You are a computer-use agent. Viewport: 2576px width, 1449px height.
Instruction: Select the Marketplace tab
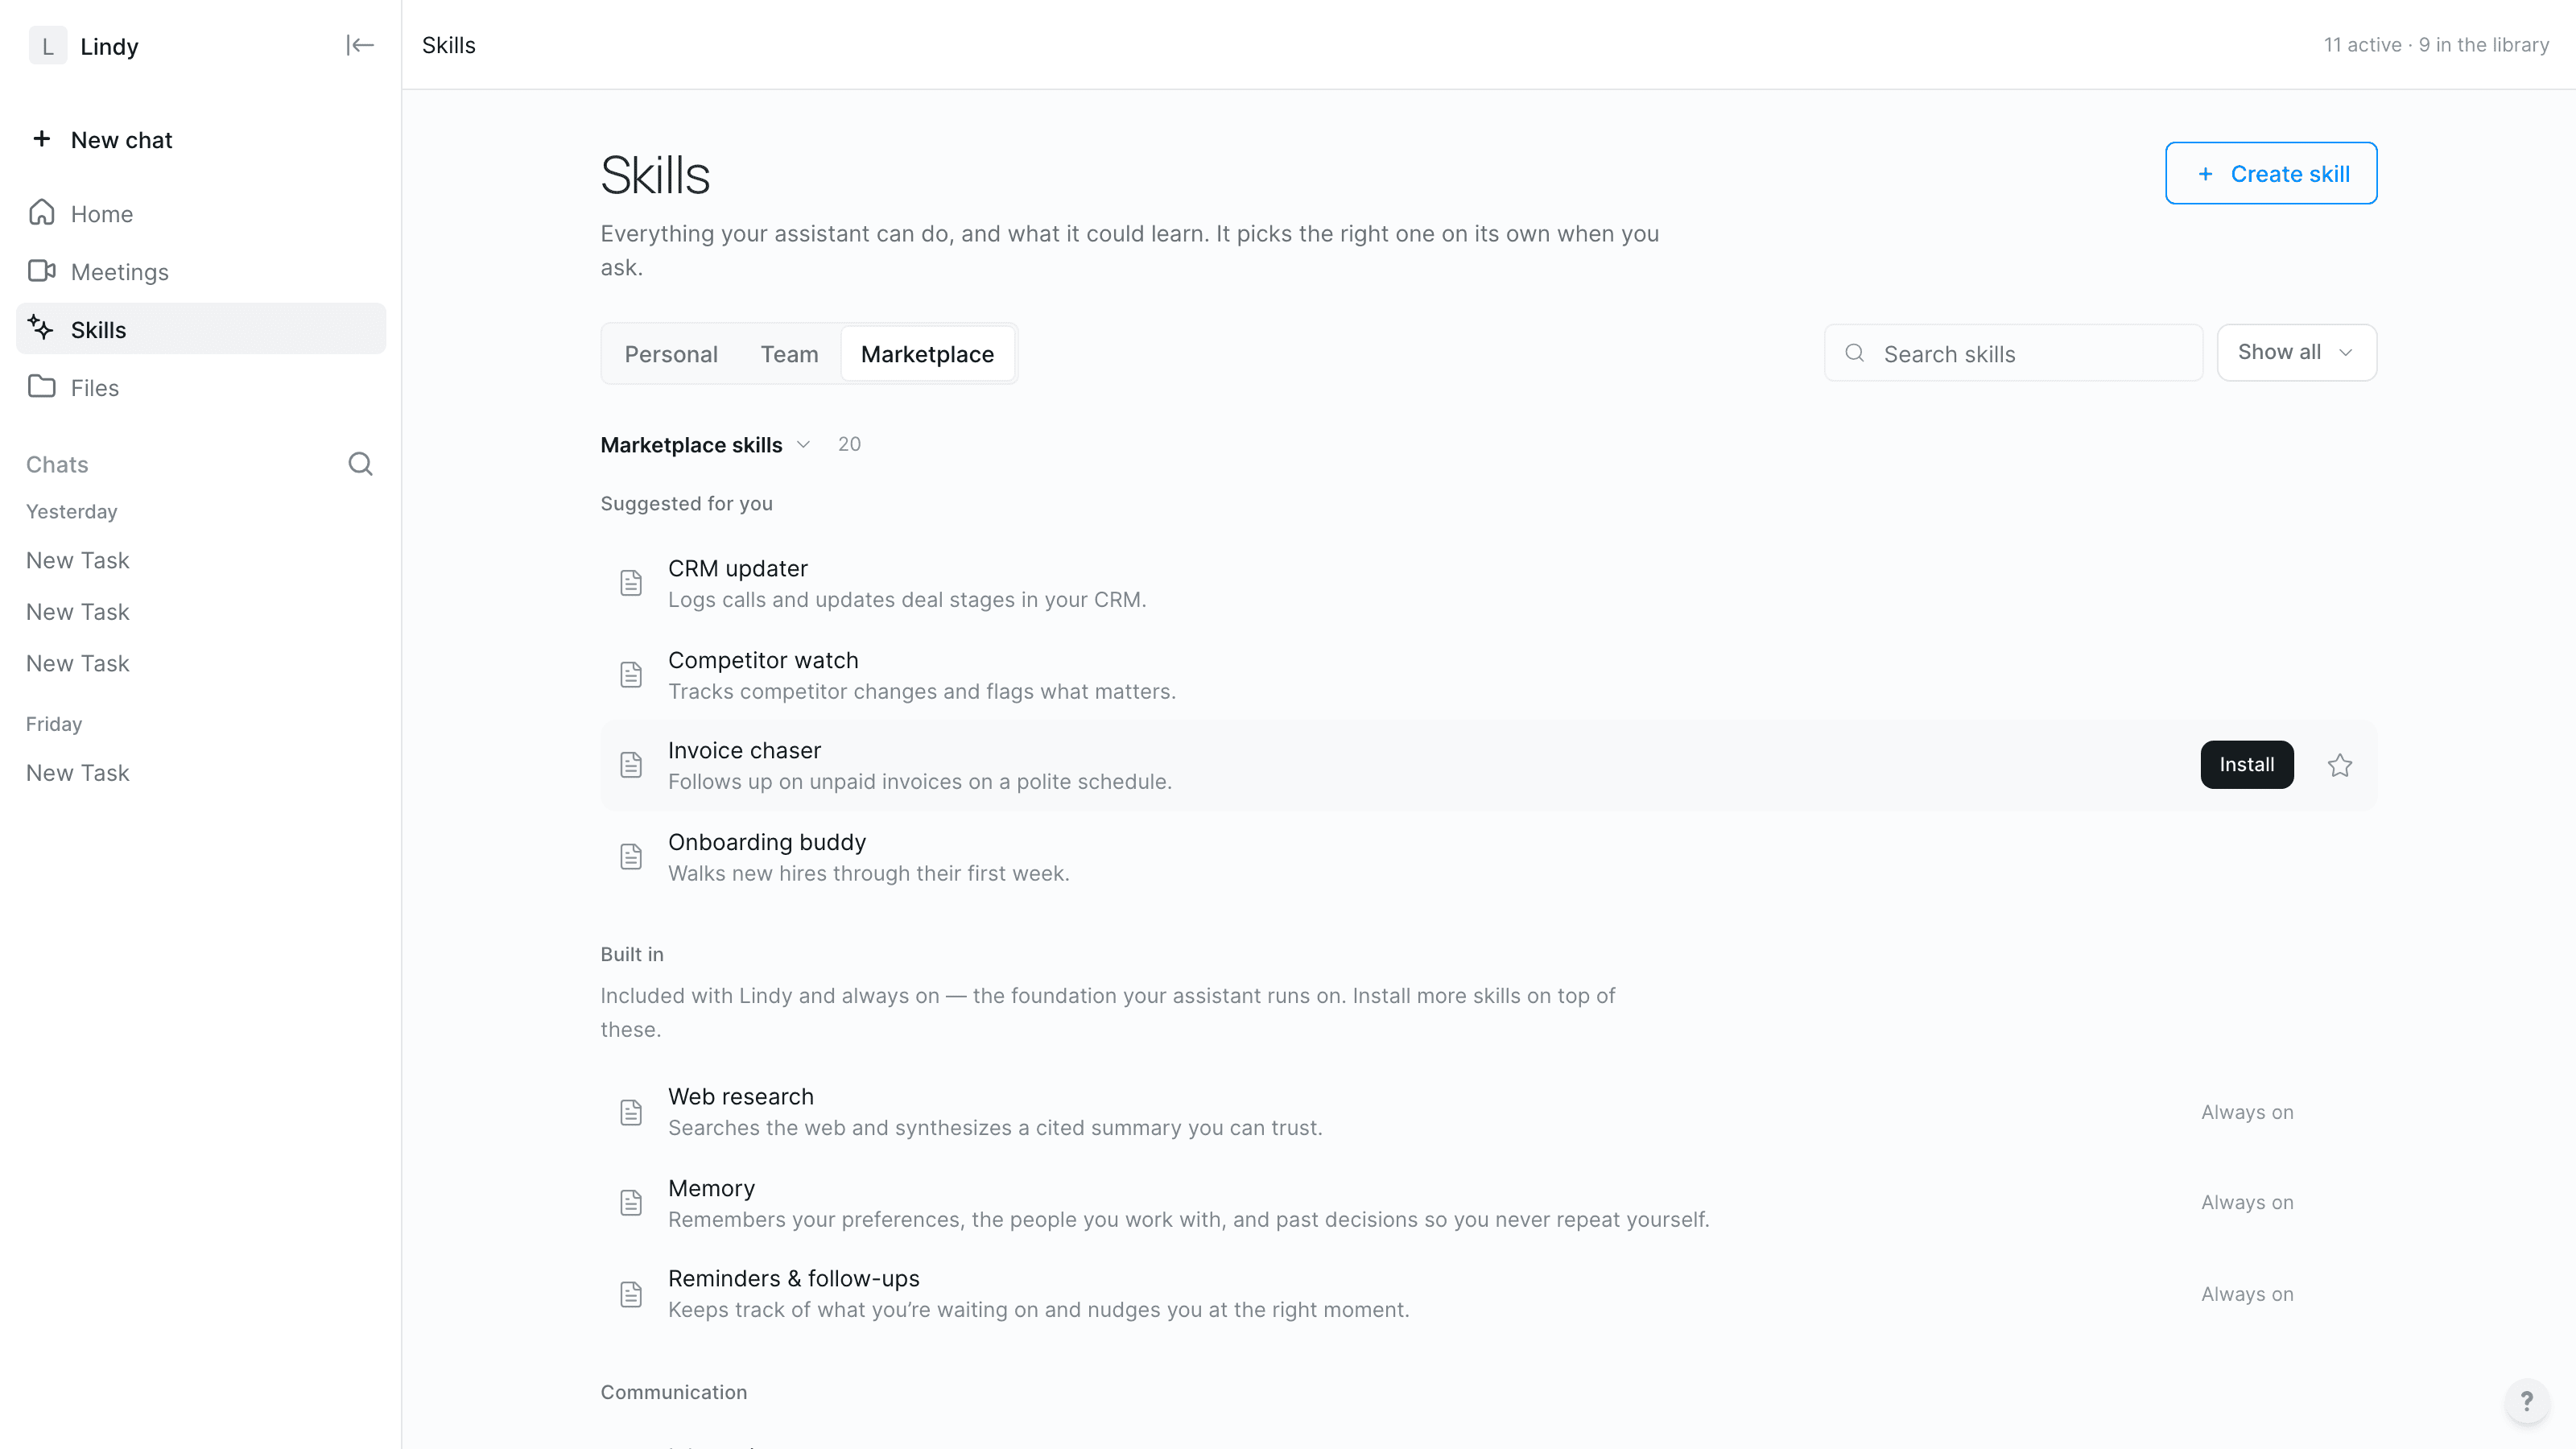coord(927,354)
